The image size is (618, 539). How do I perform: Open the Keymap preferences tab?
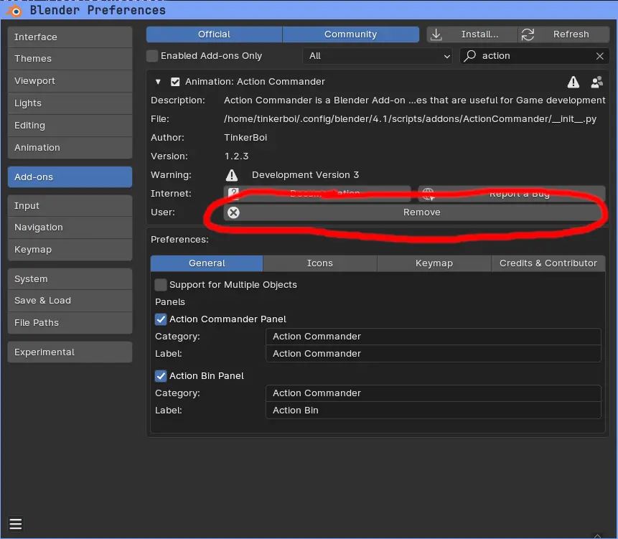coord(69,250)
